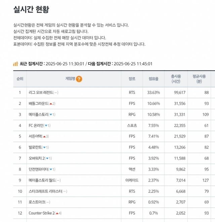The height and width of the screenshot is (222, 215).
Task: Click blue down arrow beside FC 온라인
Action: [46, 125]
